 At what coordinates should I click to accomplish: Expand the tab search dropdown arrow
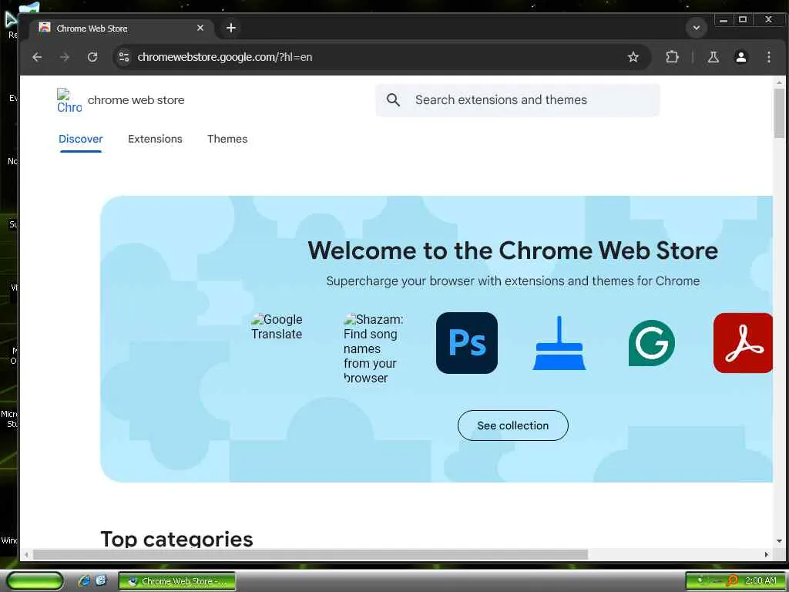[697, 28]
